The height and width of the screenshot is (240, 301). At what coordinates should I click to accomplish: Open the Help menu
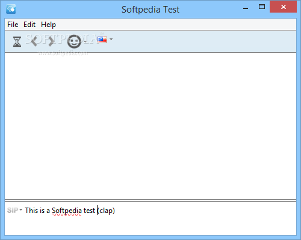[x=48, y=25]
